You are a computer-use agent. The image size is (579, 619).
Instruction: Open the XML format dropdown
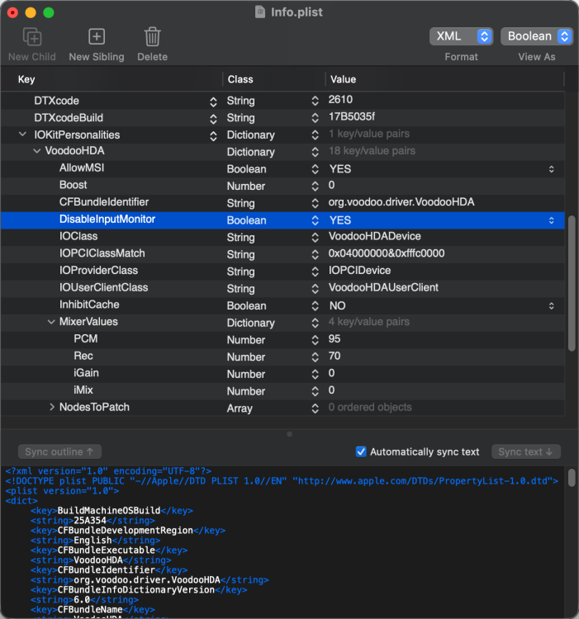pyautogui.click(x=461, y=36)
